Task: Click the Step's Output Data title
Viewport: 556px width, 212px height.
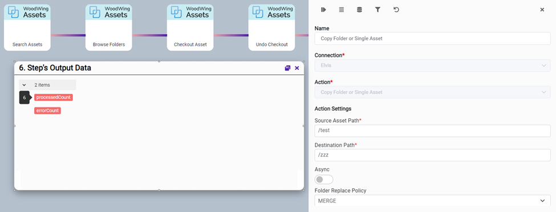Action: tap(55, 68)
